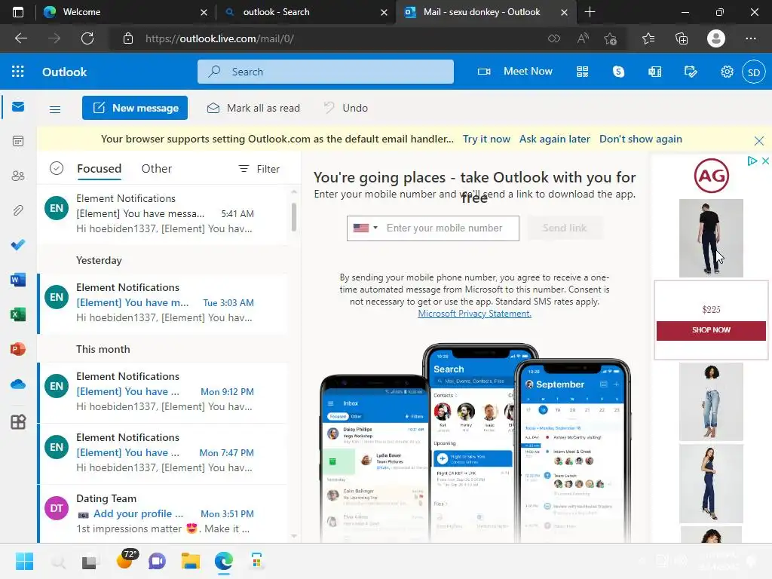This screenshot has height=579, width=772.
Task: Click the New message button
Action: click(135, 108)
